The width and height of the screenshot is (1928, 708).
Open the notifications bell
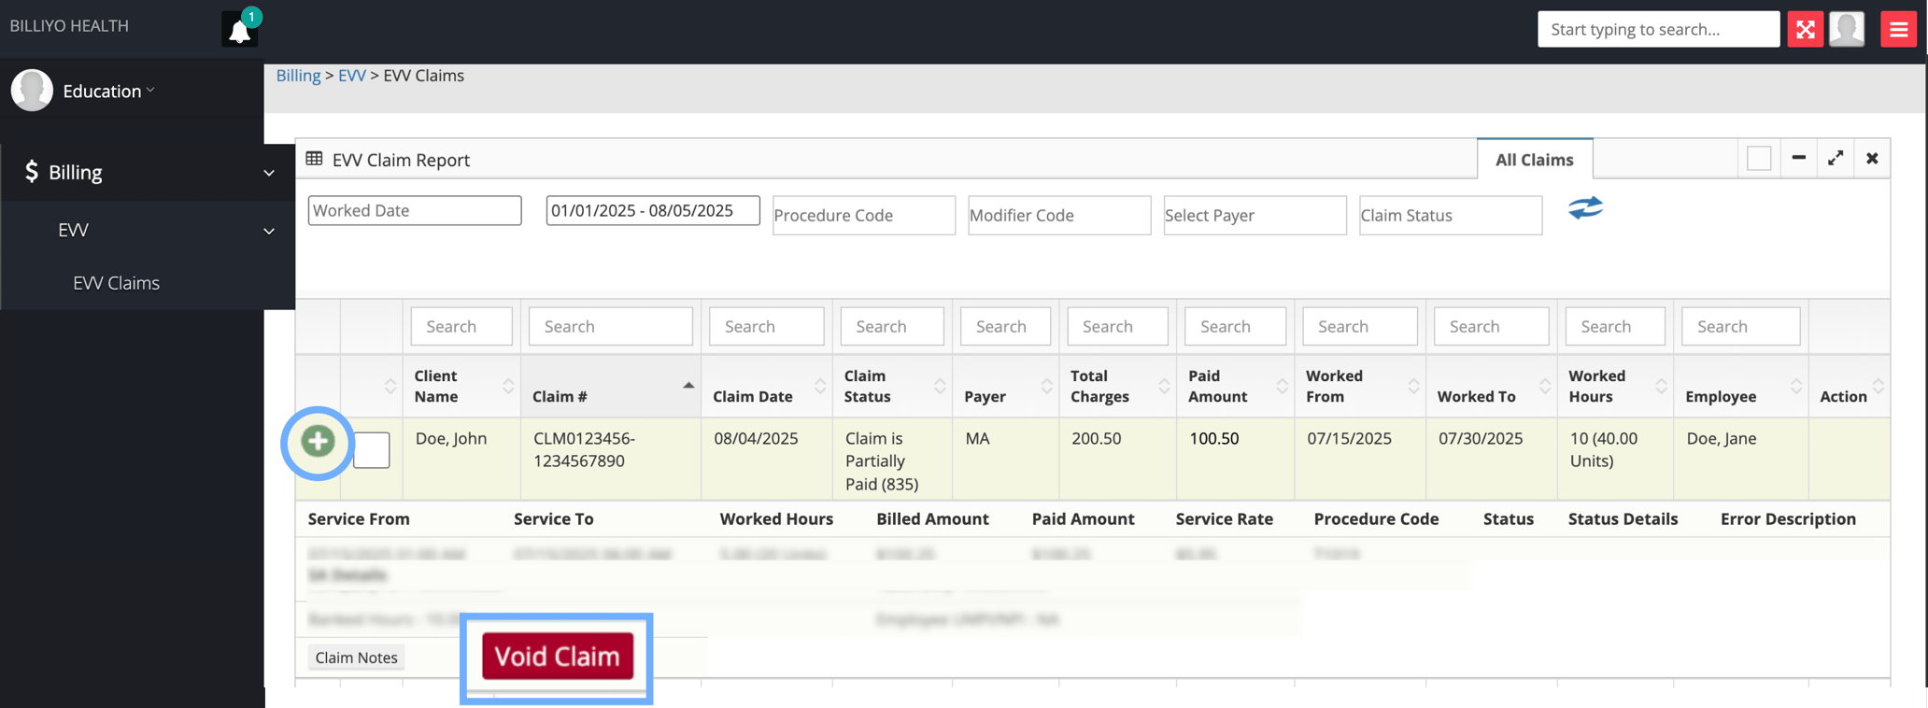pos(240,30)
